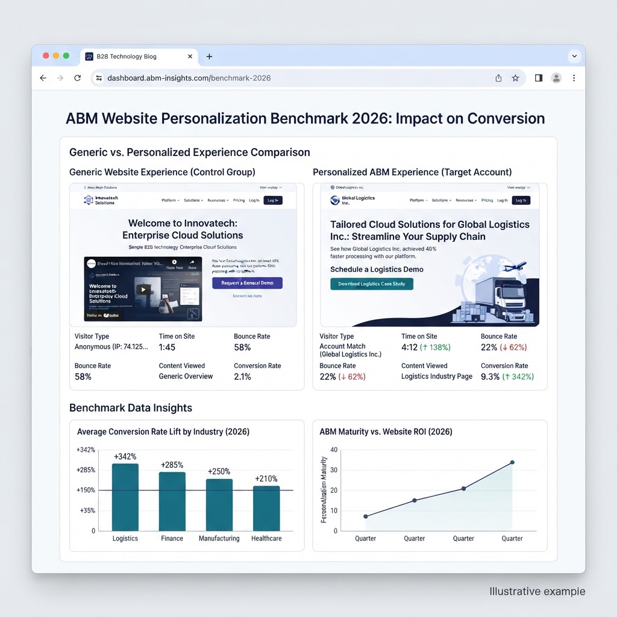Click 'Generic Overview' content value
The width and height of the screenshot is (617, 617).
(186, 376)
